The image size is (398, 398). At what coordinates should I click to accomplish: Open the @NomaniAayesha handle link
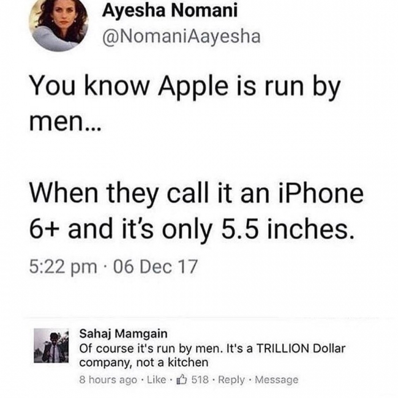tap(181, 37)
